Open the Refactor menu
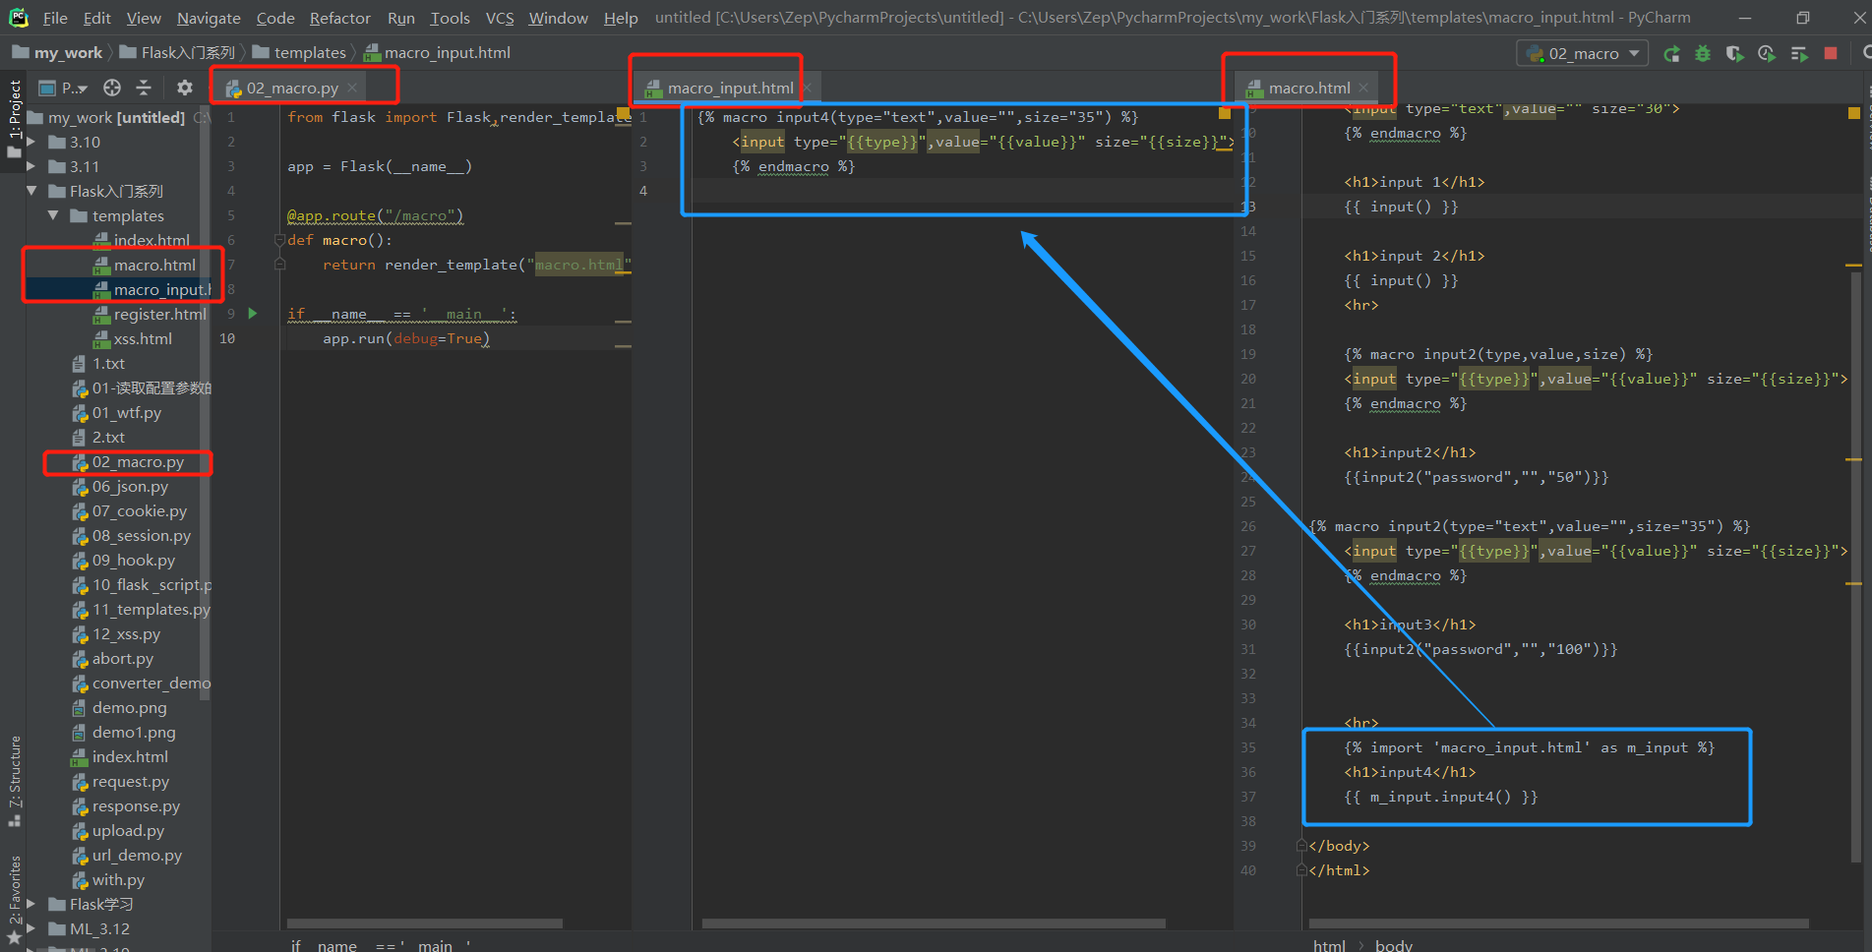1872x952 pixels. 340,18
